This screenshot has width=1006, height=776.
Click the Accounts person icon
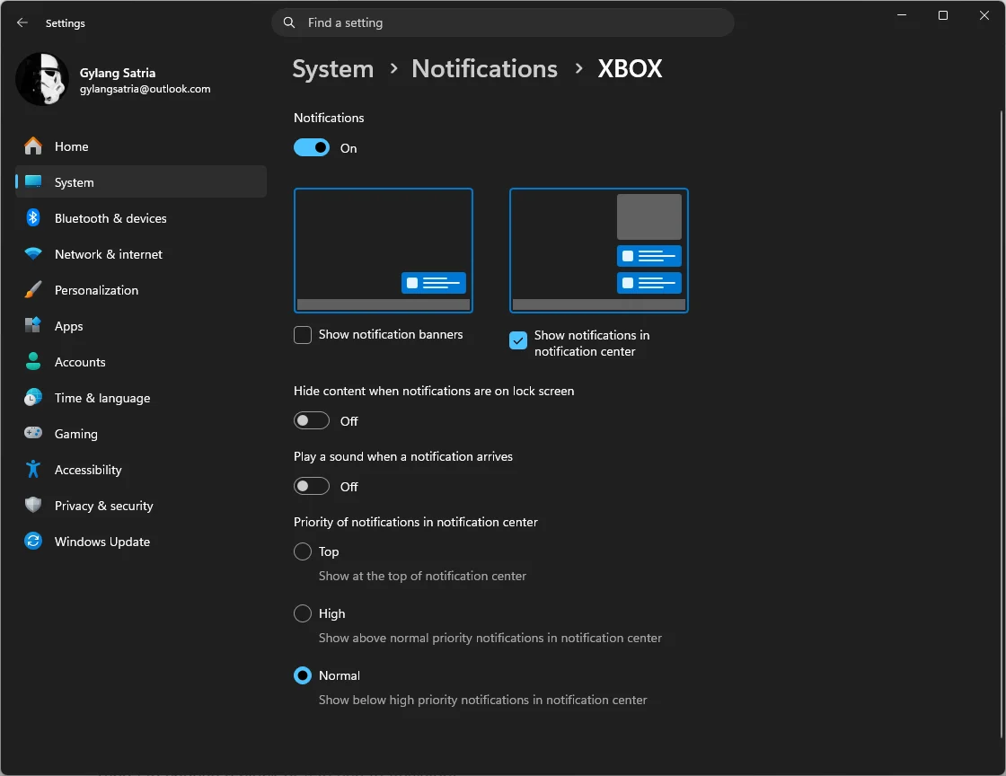pos(33,362)
